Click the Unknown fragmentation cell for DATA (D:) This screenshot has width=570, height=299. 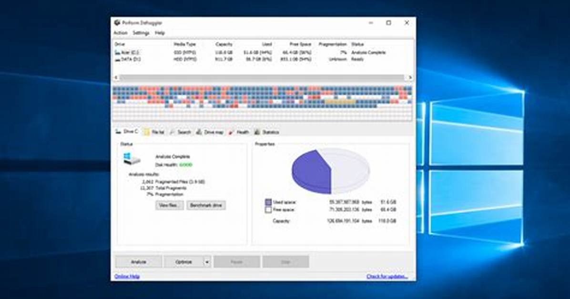[x=338, y=59]
